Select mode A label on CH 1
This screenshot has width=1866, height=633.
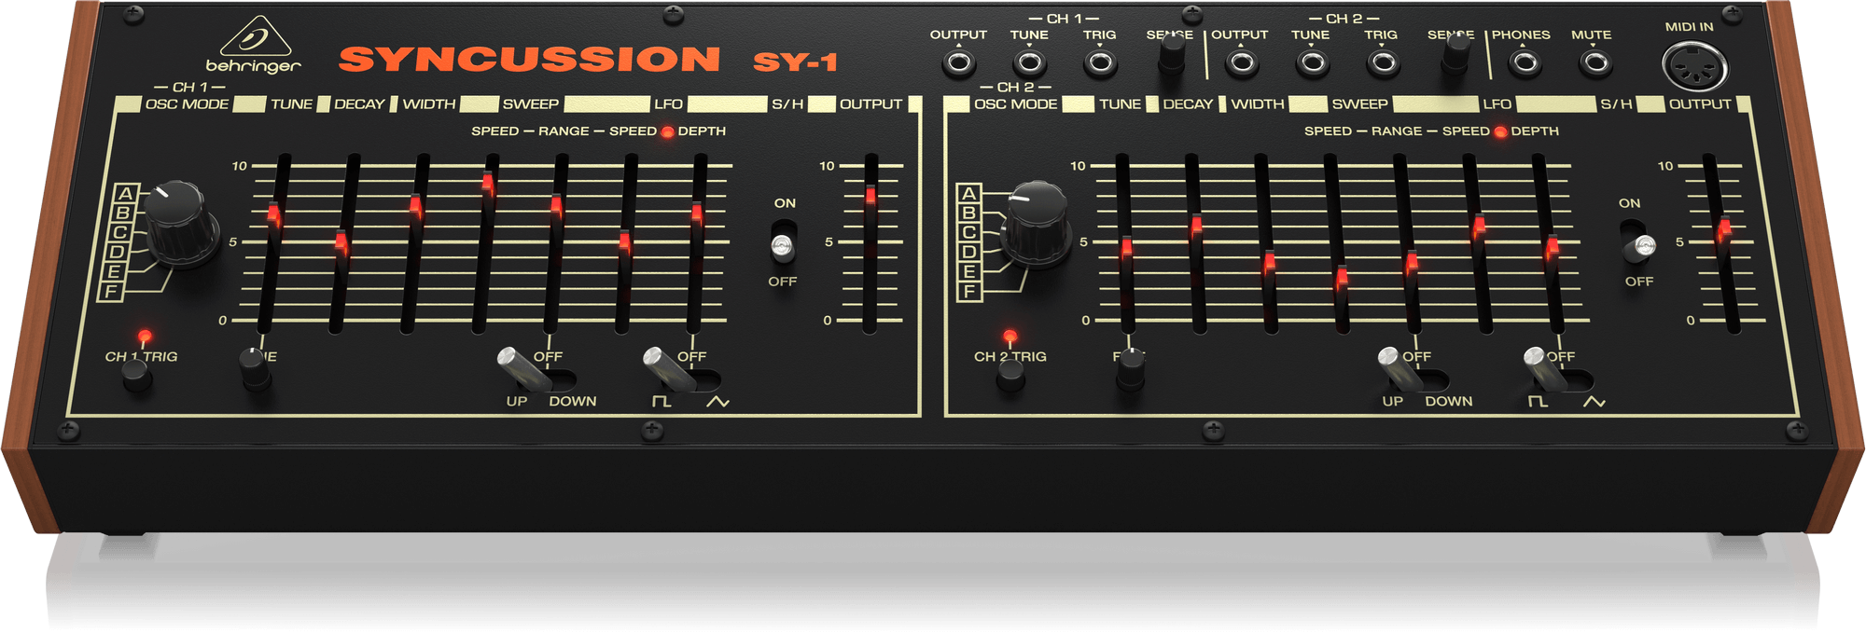point(126,194)
